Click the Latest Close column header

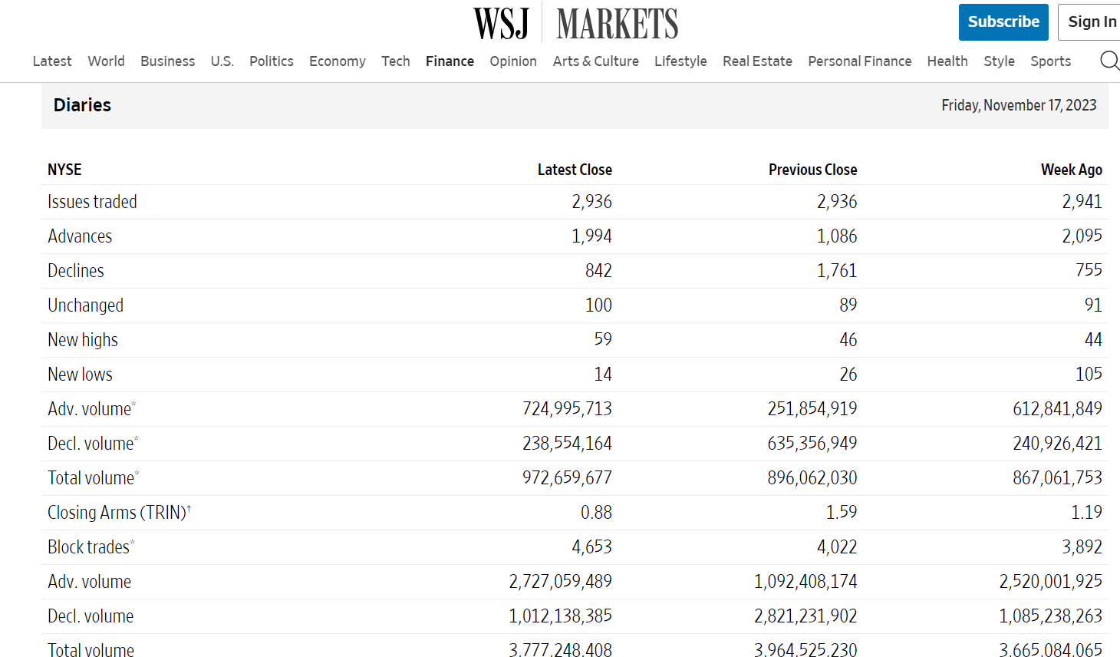tap(575, 170)
